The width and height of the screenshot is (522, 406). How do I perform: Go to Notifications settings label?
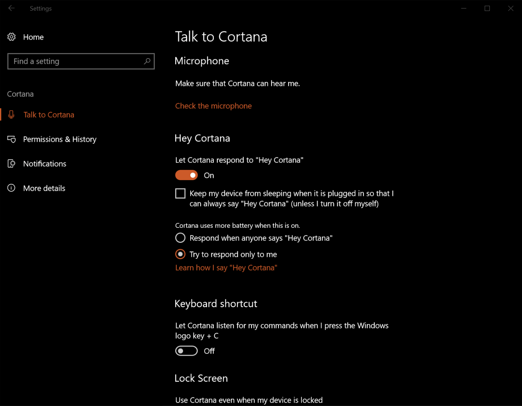(45, 163)
